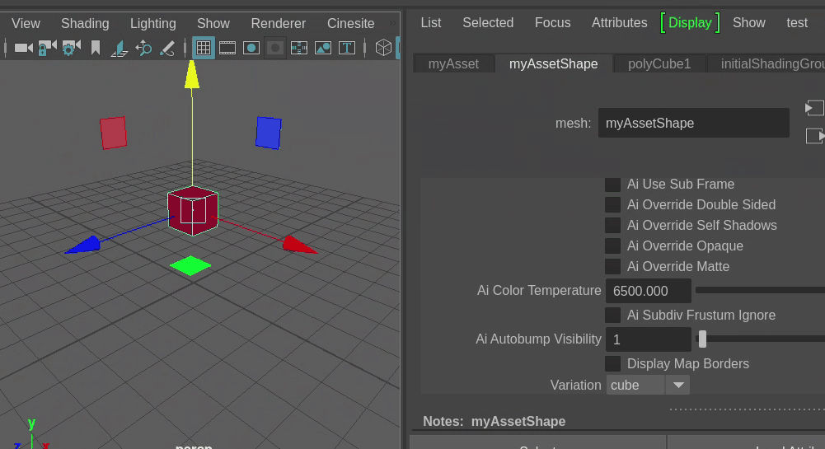Open the Shading menu
The width and height of the screenshot is (825, 449).
[85, 24]
